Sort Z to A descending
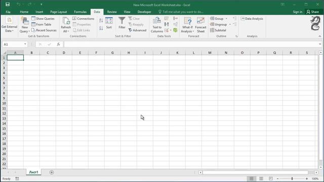Screen dimensions: 324x182 click(101, 28)
